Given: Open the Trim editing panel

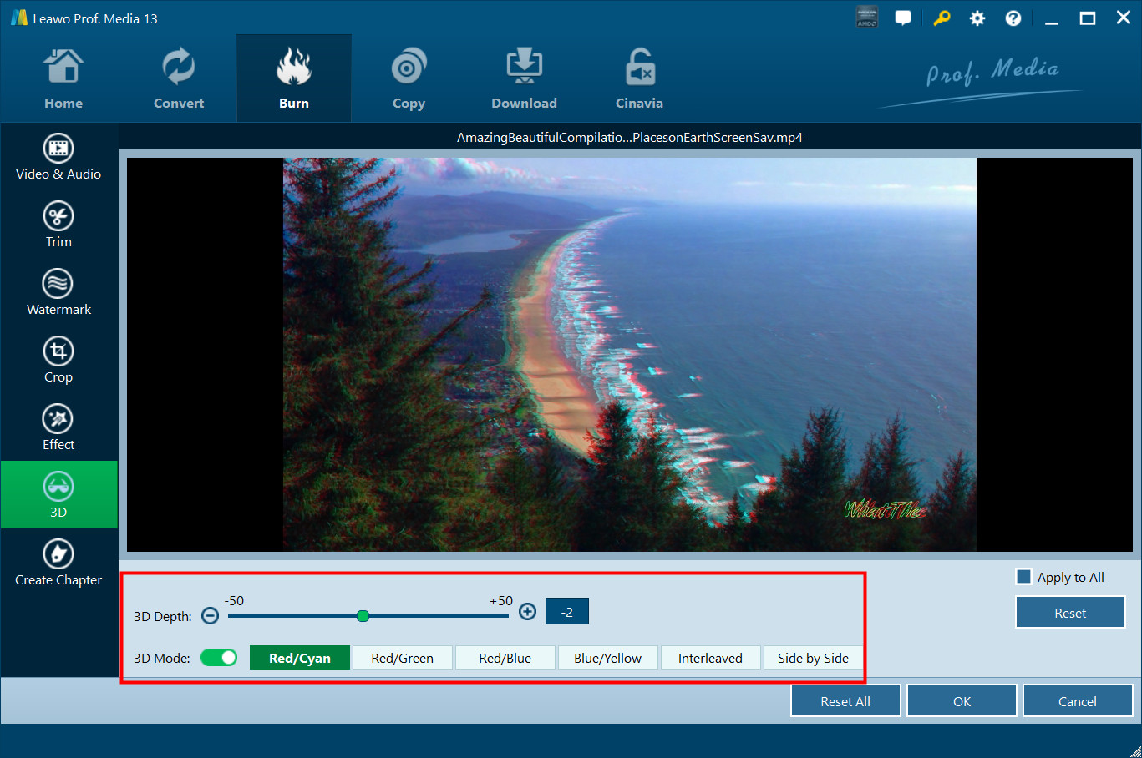Looking at the screenshot, I should pos(58,225).
